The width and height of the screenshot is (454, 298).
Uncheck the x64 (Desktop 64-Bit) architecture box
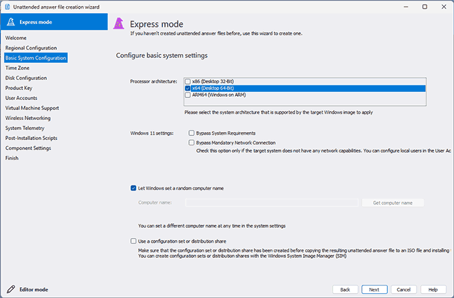point(188,88)
